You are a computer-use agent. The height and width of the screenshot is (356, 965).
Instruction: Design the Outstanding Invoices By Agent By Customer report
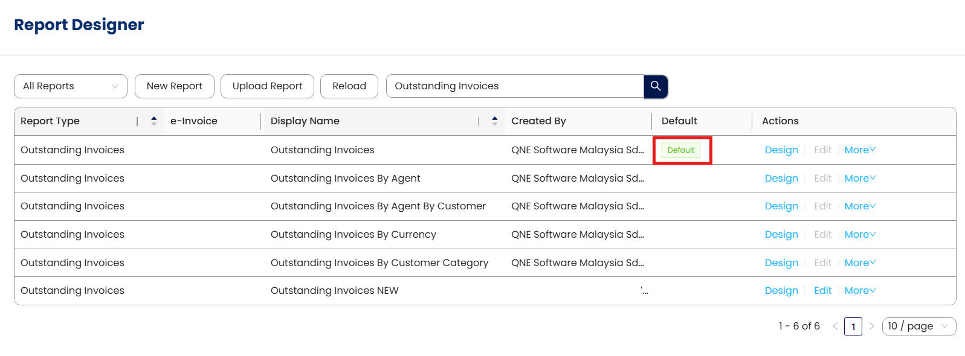click(781, 206)
